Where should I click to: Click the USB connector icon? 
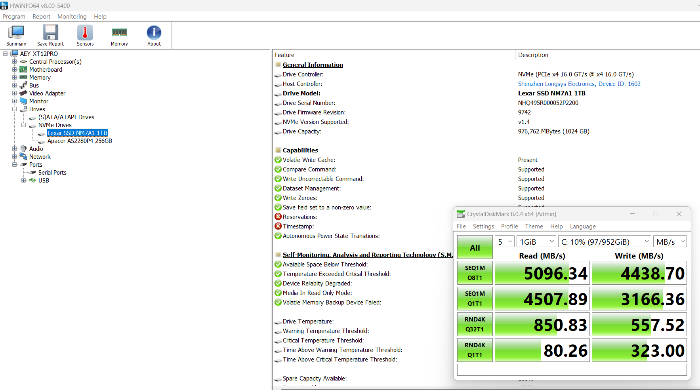tap(32, 180)
